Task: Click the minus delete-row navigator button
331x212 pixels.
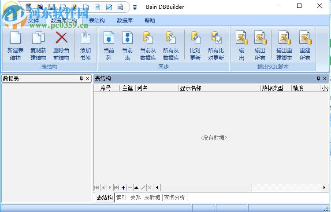Action: 130,187
